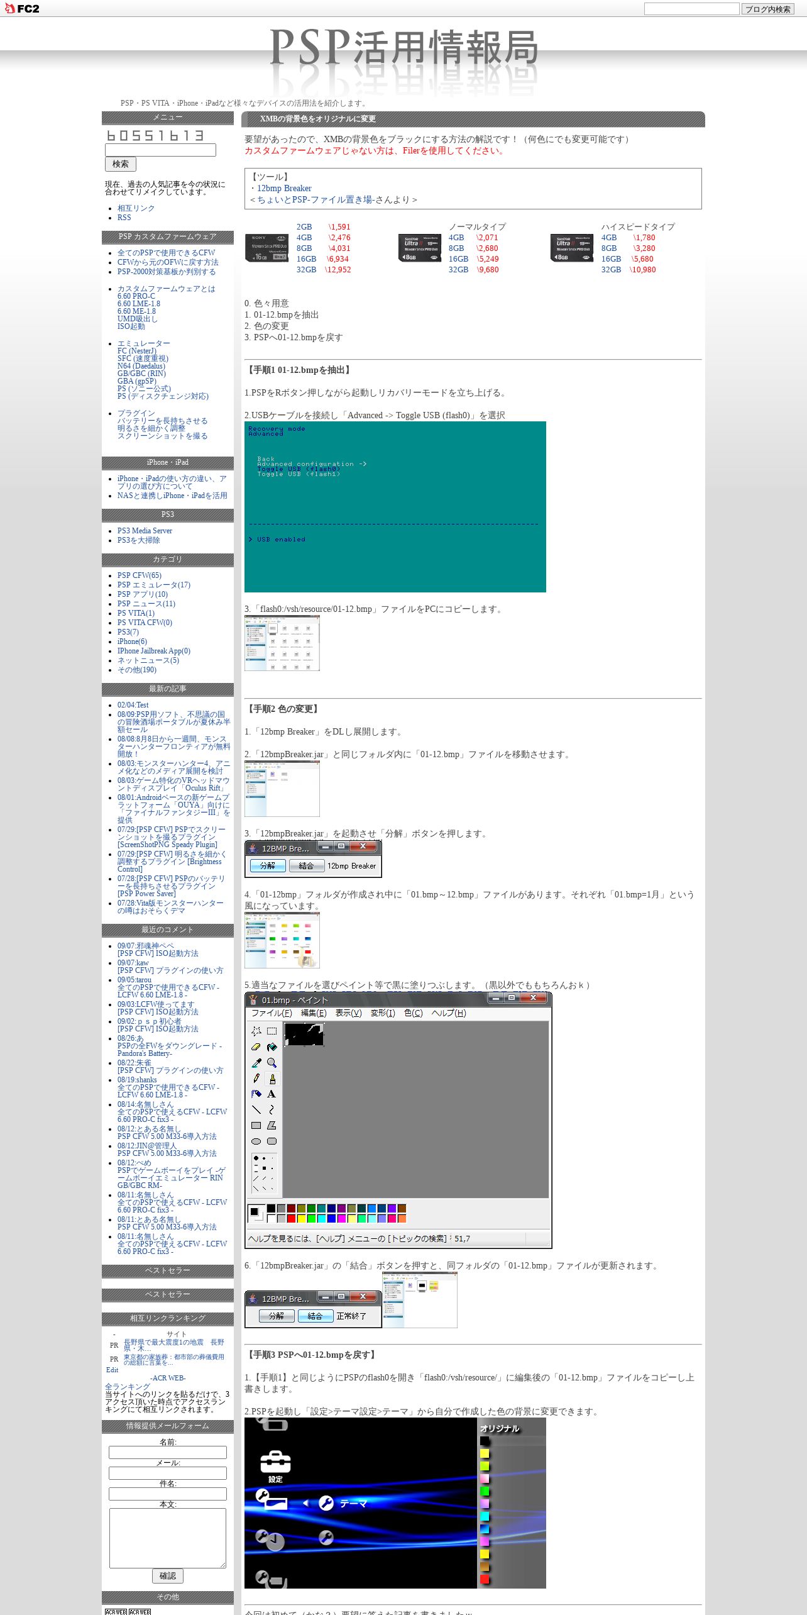
Task: Pick the bright red swatch in Paint palette
Action: [291, 1218]
